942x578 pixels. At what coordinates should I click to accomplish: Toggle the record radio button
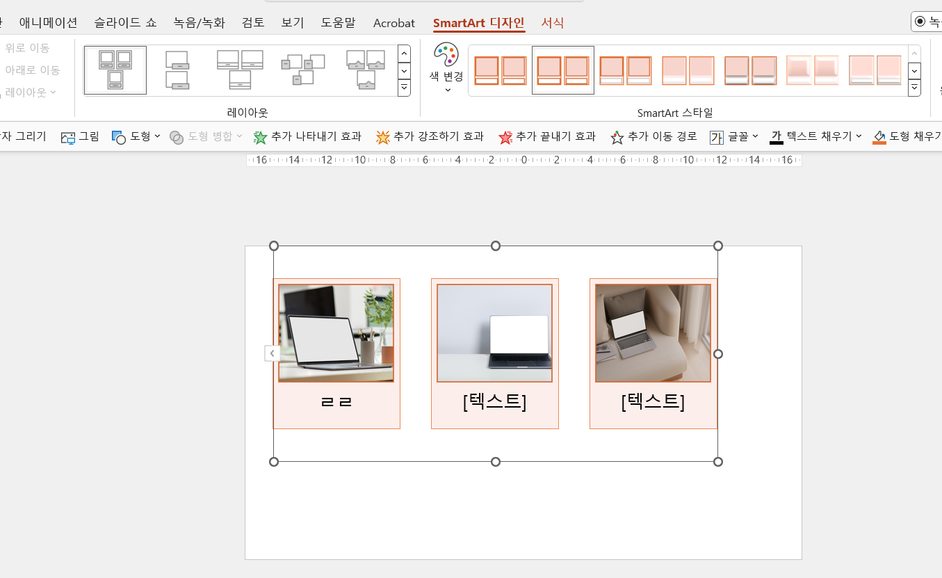pyautogui.click(x=920, y=22)
